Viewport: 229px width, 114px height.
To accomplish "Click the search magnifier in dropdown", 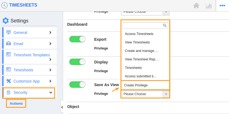I will [x=165, y=25].
